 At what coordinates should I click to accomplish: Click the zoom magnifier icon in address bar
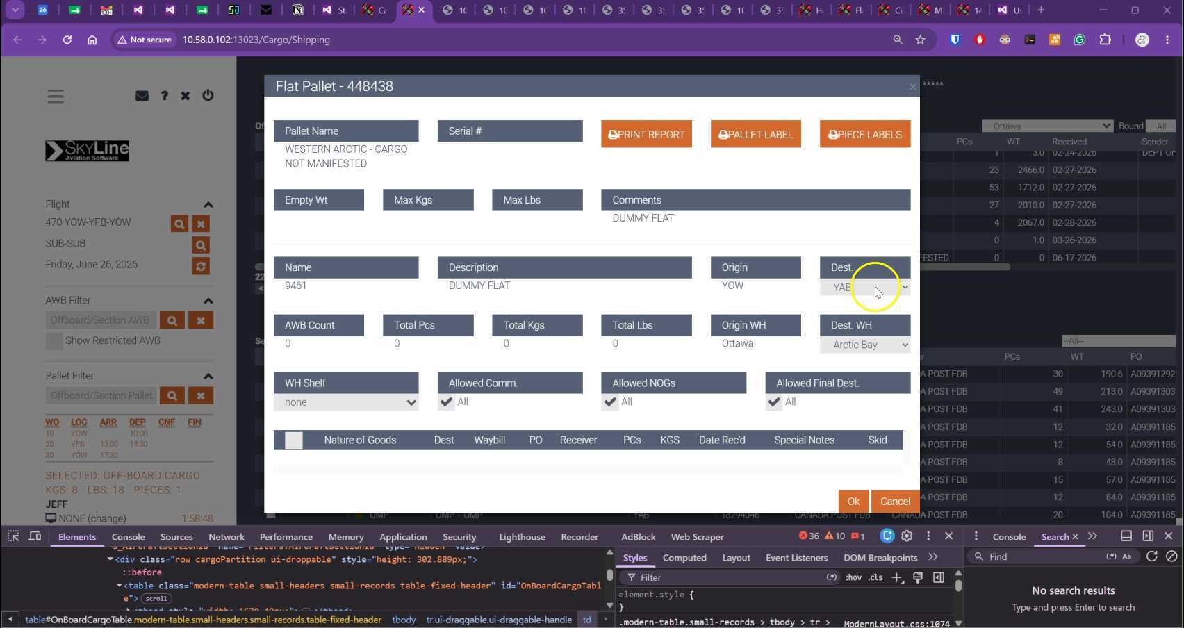898,40
